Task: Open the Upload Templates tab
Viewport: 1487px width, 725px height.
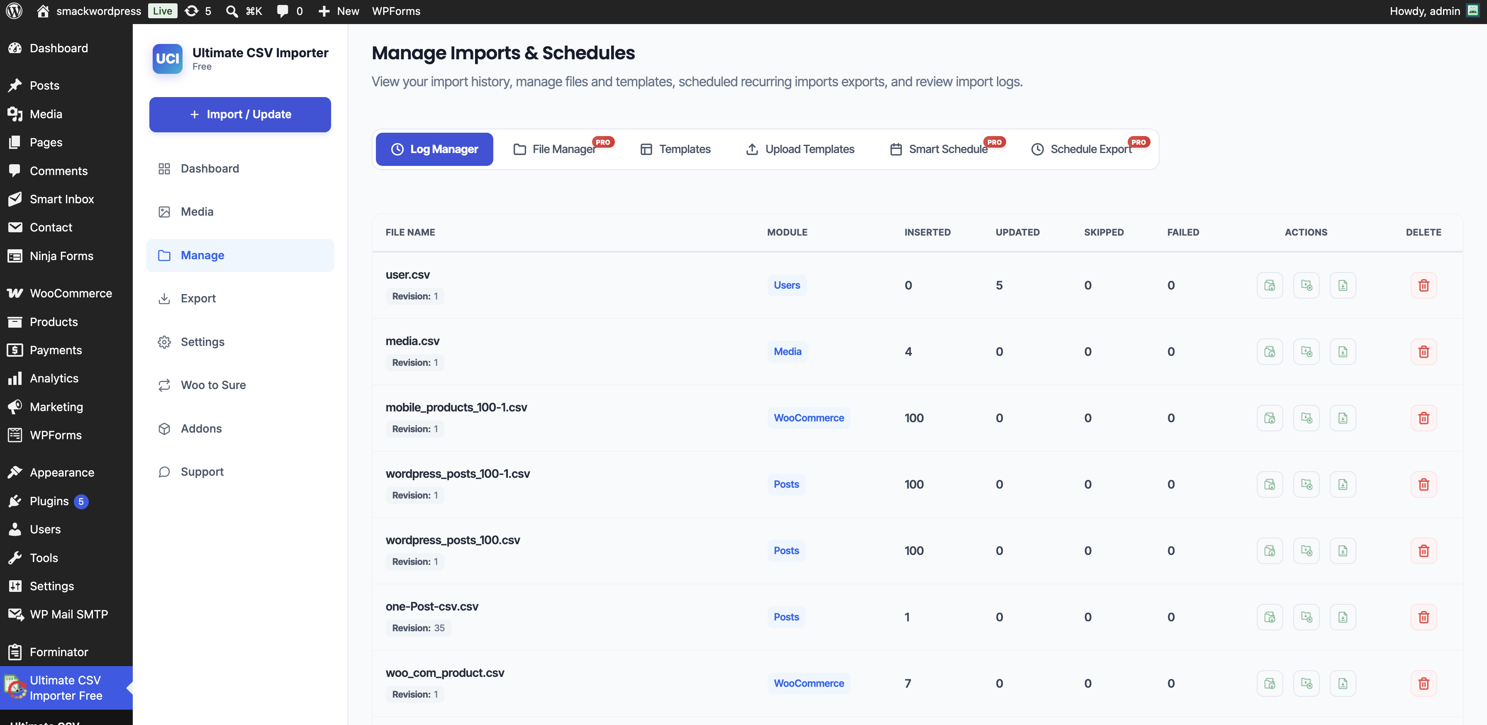Action: click(x=800, y=149)
